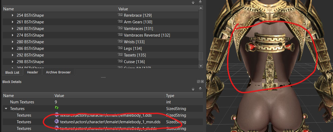Viewport: 333px width, 132px height.
Task: Click the Block Details Type column header
Action: 184,96
